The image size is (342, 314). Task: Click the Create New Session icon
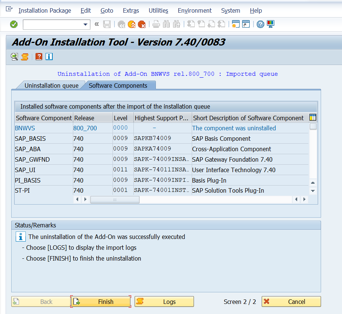pos(235,24)
